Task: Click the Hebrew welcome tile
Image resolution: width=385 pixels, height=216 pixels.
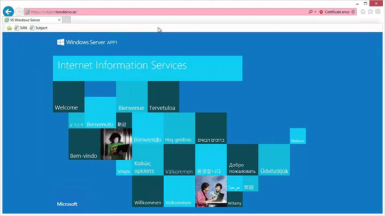Action: tap(211, 128)
